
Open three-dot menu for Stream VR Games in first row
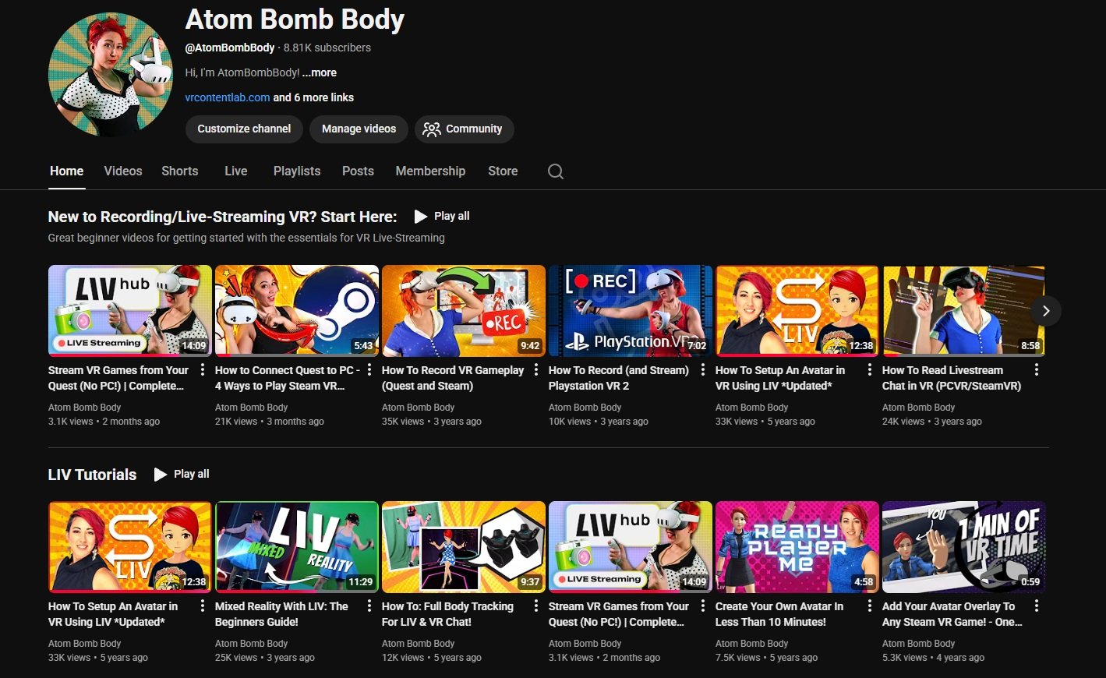[x=203, y=370]
